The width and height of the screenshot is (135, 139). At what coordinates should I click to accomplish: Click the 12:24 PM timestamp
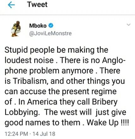pyautogui.click(x=16, y=134)
